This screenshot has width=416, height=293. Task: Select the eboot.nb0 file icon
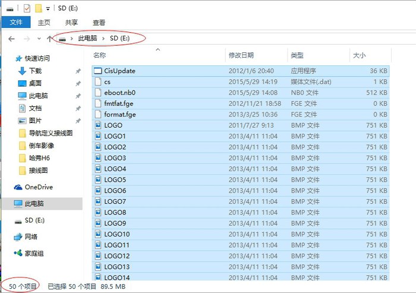98,93
